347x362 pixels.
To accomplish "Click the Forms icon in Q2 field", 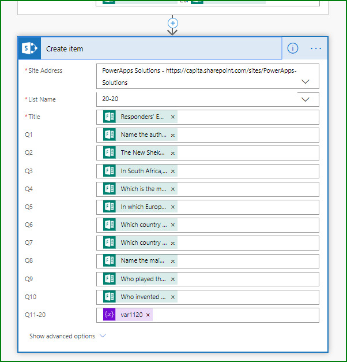I will pos(110,152).
